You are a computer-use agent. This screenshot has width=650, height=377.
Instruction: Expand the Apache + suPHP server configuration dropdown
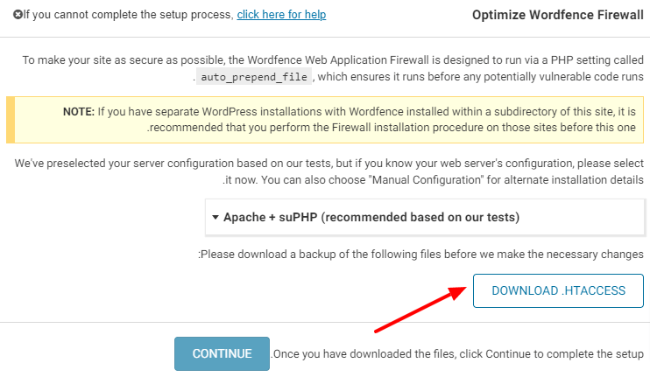[425, 216]
